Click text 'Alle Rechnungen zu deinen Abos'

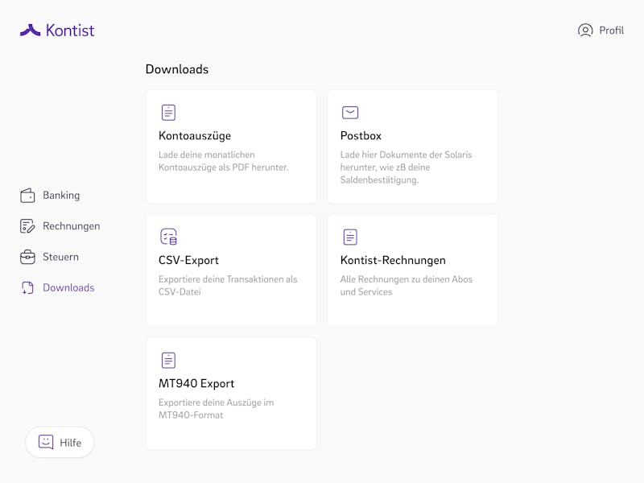[407, 279]
